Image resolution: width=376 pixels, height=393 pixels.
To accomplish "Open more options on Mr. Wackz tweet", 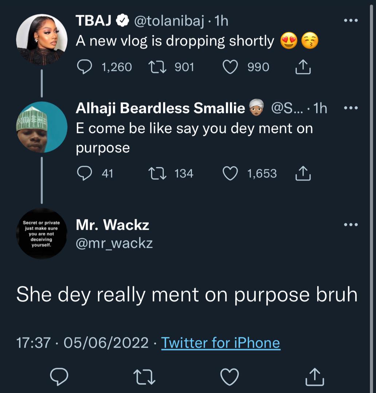I will click(x=351, y=225).
